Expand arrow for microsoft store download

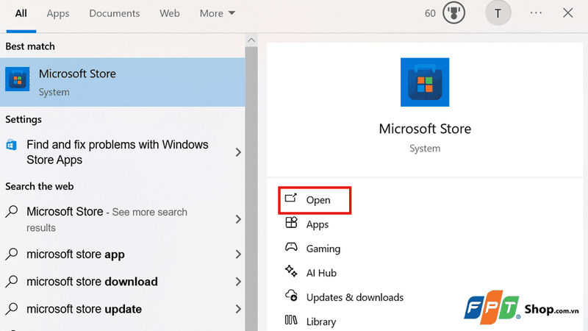point(238,282)
